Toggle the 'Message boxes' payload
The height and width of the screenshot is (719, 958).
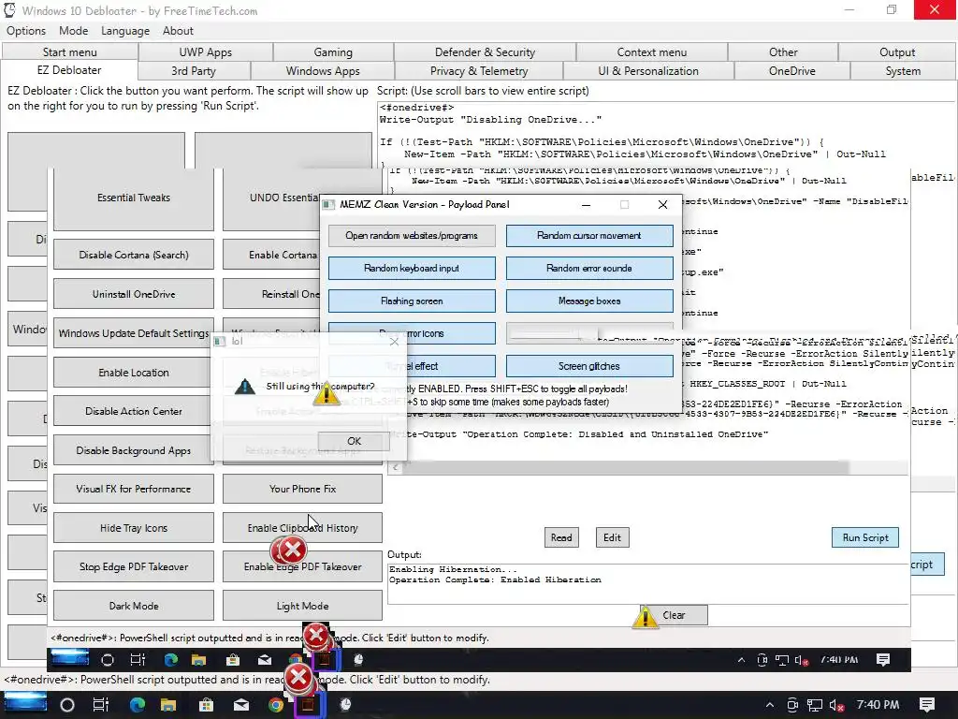(x=589, y=301)
